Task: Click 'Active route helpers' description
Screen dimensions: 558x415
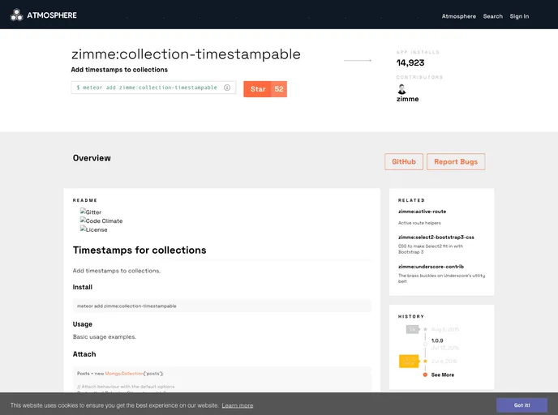Action: click(419, 223)
